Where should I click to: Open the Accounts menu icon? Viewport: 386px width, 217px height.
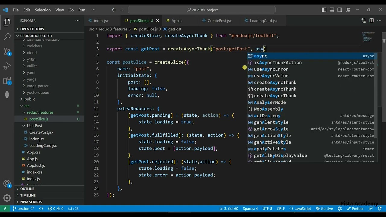pos(7,184)
